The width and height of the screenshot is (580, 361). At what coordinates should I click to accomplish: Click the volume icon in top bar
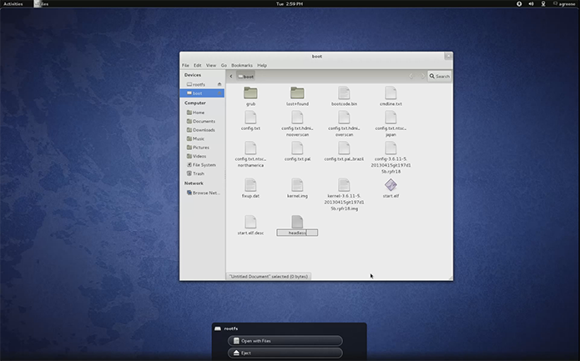531,3
